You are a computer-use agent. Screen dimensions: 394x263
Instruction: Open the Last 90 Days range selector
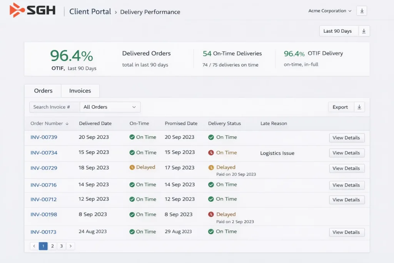coord(339,31)
